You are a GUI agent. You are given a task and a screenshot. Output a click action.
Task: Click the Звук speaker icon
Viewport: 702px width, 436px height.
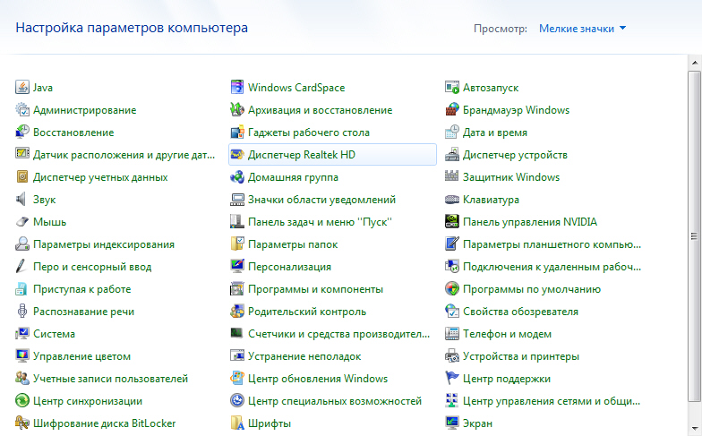click(22, 200)
